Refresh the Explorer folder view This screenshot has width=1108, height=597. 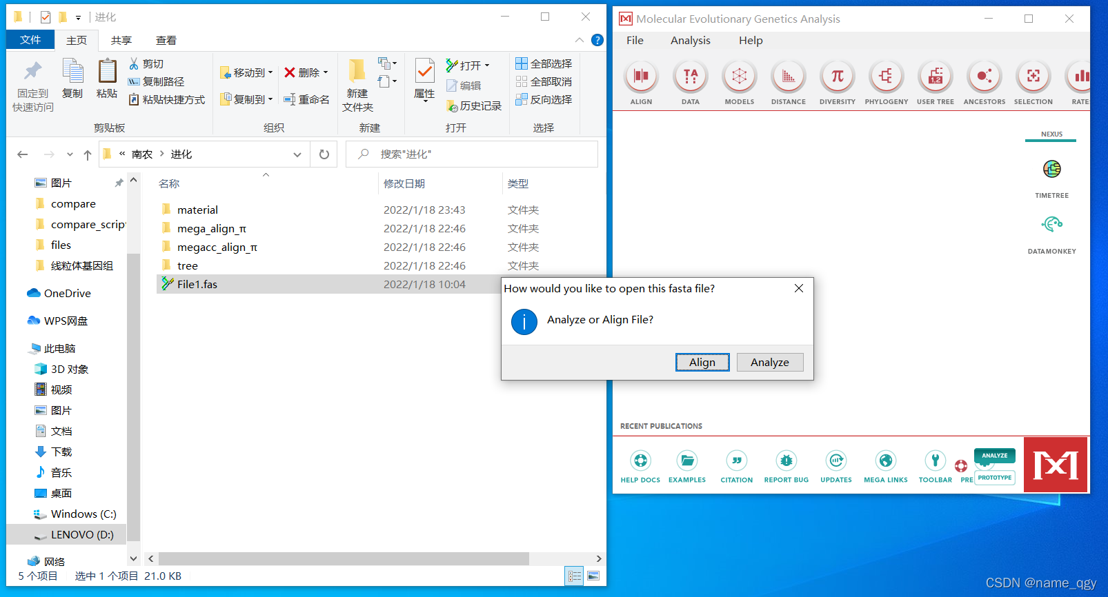pos(324,154)
